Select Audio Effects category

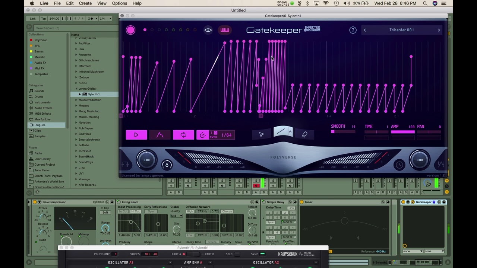43,108
